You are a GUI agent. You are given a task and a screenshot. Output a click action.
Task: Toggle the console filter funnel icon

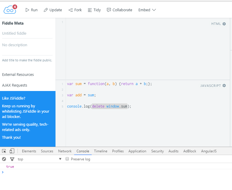tap(12, 159)
